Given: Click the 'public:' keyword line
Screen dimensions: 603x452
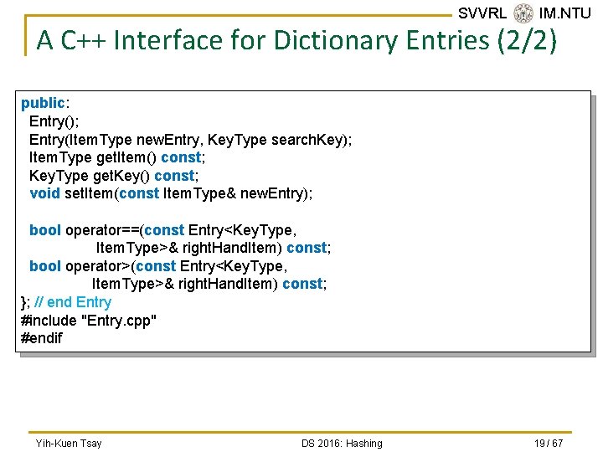Looking at the screenshot, I should (x=45, y=103).
